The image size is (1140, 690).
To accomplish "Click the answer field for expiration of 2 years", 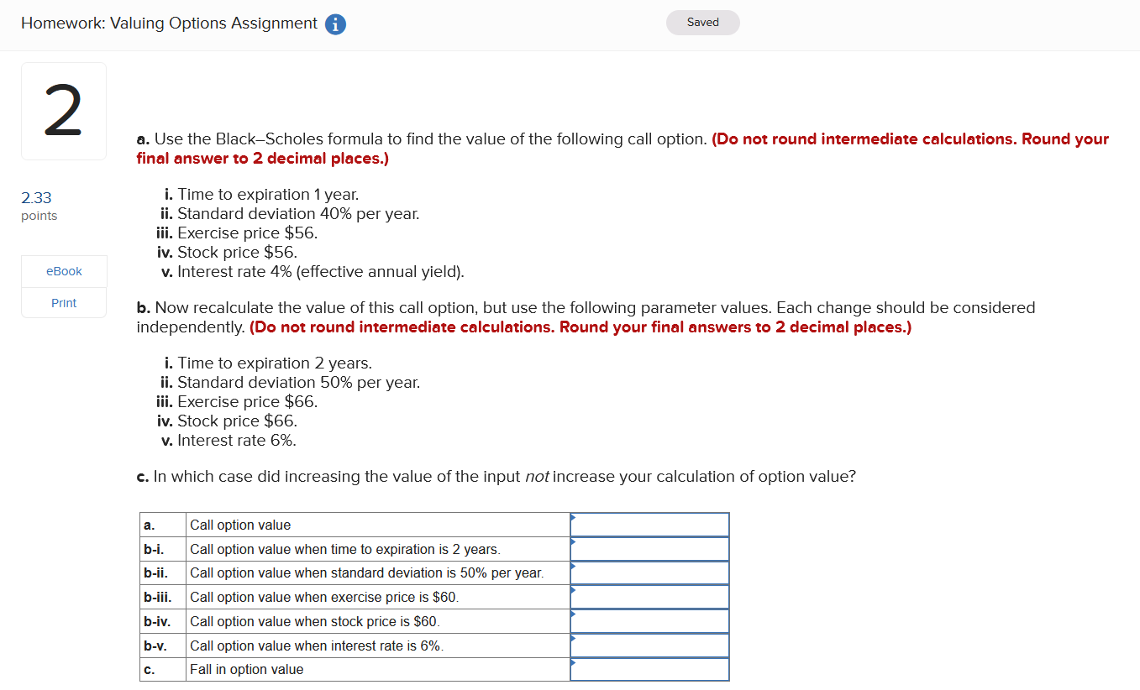I will coord(651,548).
